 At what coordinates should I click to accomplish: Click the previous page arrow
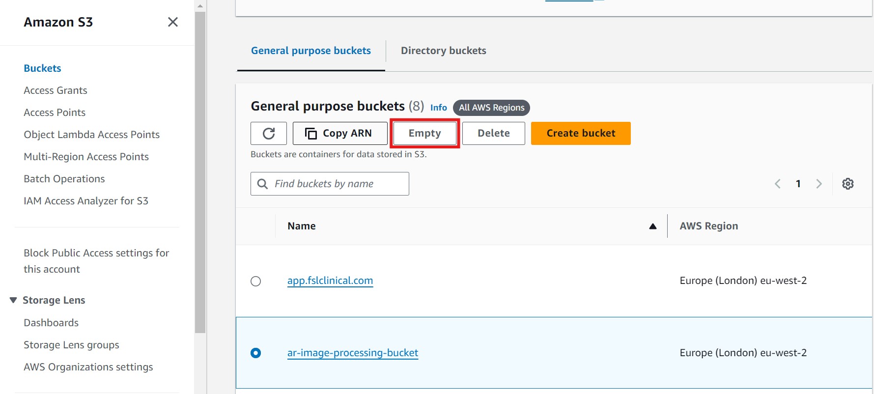(x=777, y=183)
